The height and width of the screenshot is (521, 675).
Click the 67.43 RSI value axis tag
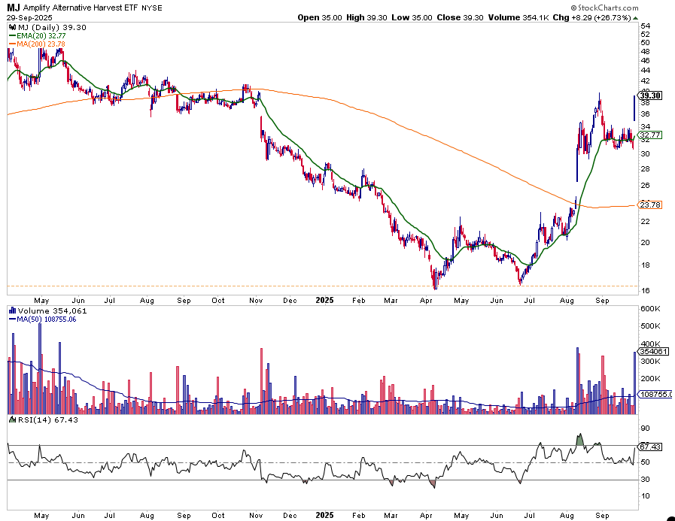coord(649,446)
